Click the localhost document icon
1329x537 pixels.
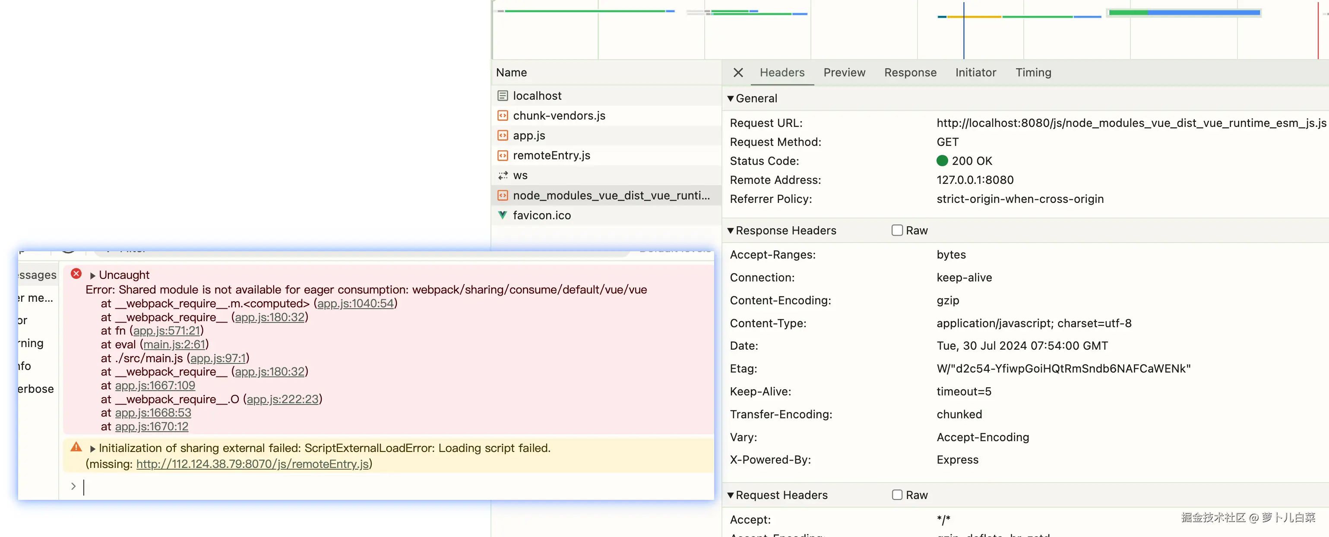coord(502,96)
